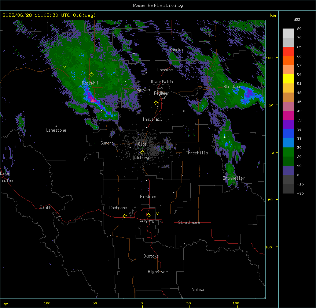The width and height of the screenshot is (316, 308).
Task: Click the asterisk marker above Limestone label
Action: (56, 127)
